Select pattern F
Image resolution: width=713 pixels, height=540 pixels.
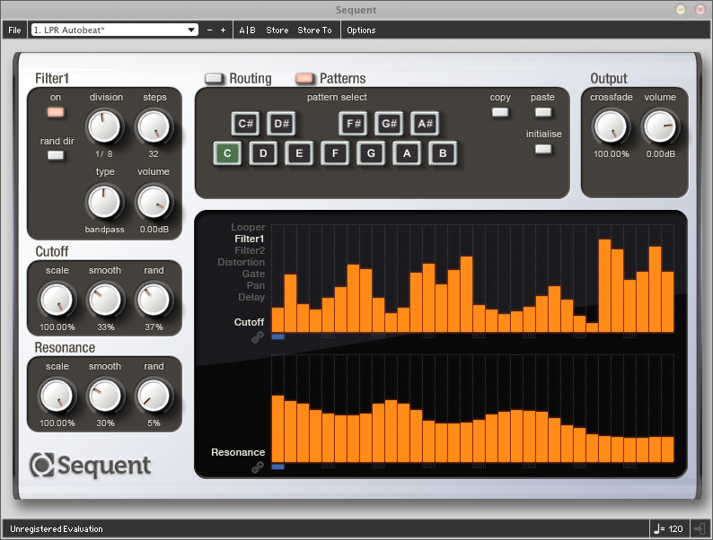[x=335, y=153]
